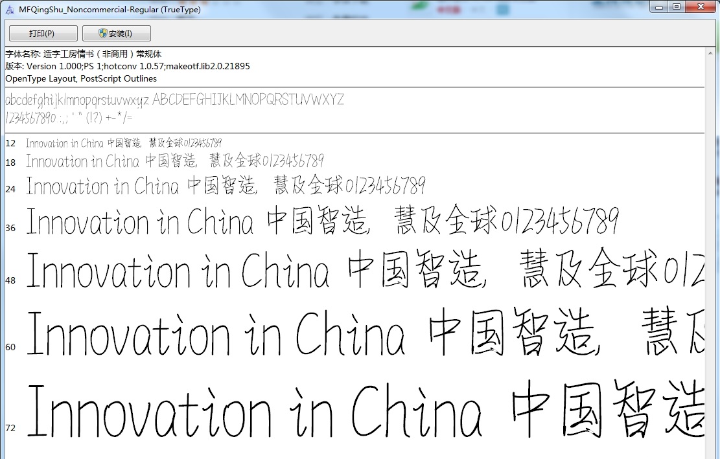Click the OpenType Layout description text
Screen dimensions: 720x459
pyautogui.click(x=80, y=78)
